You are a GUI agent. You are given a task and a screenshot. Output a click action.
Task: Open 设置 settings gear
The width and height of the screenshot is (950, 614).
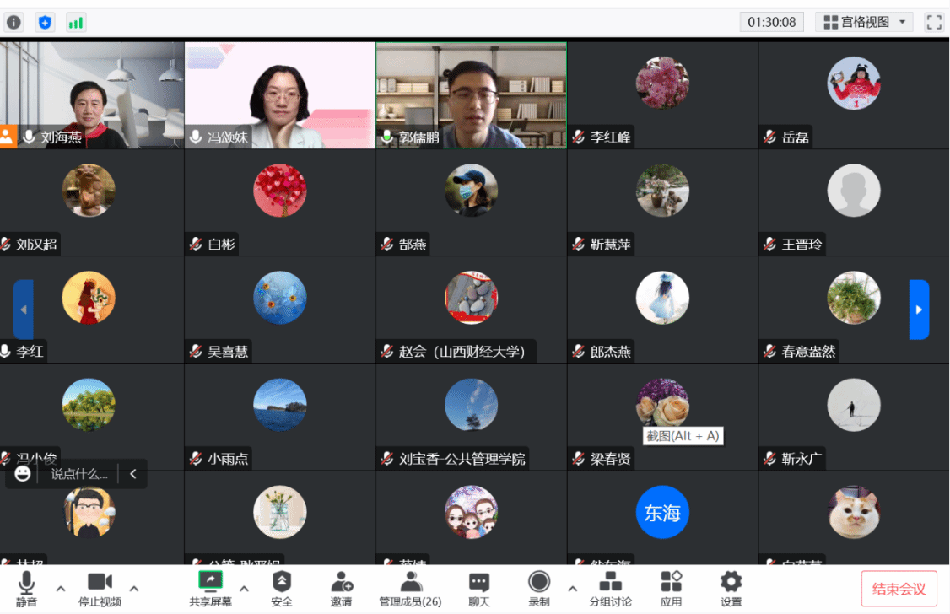click(x=731, y=588)
